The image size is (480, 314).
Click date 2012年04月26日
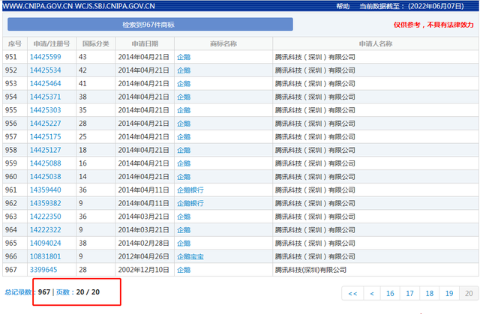point(143,256)
